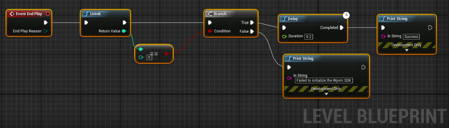The height and width of the screenshot is (128, 449).
Task: Click the Branch False execution pin
Action: point(252,31)
